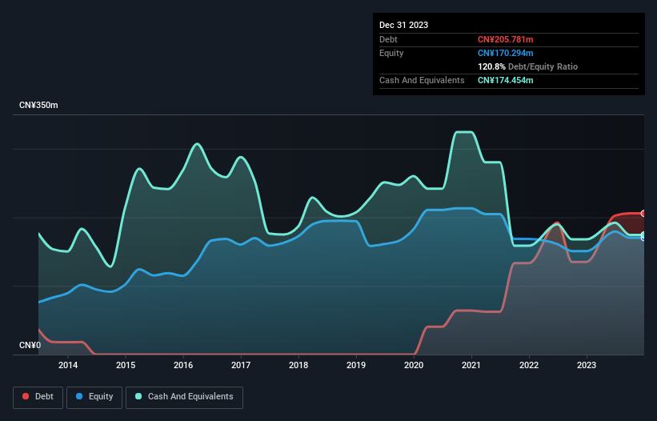Click the Dec 31 2023 tooltip date
This screenshot has height=421, width=657.
(403, 25)
